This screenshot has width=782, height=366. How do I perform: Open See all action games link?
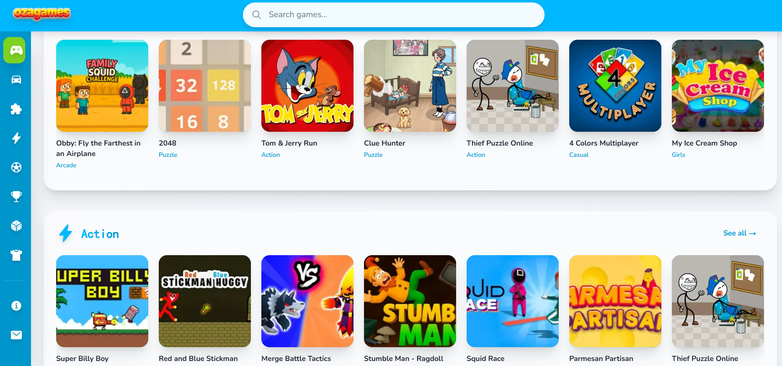pos(739,233)
